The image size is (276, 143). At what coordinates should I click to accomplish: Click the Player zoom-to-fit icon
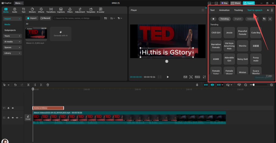tap(191, 77)
